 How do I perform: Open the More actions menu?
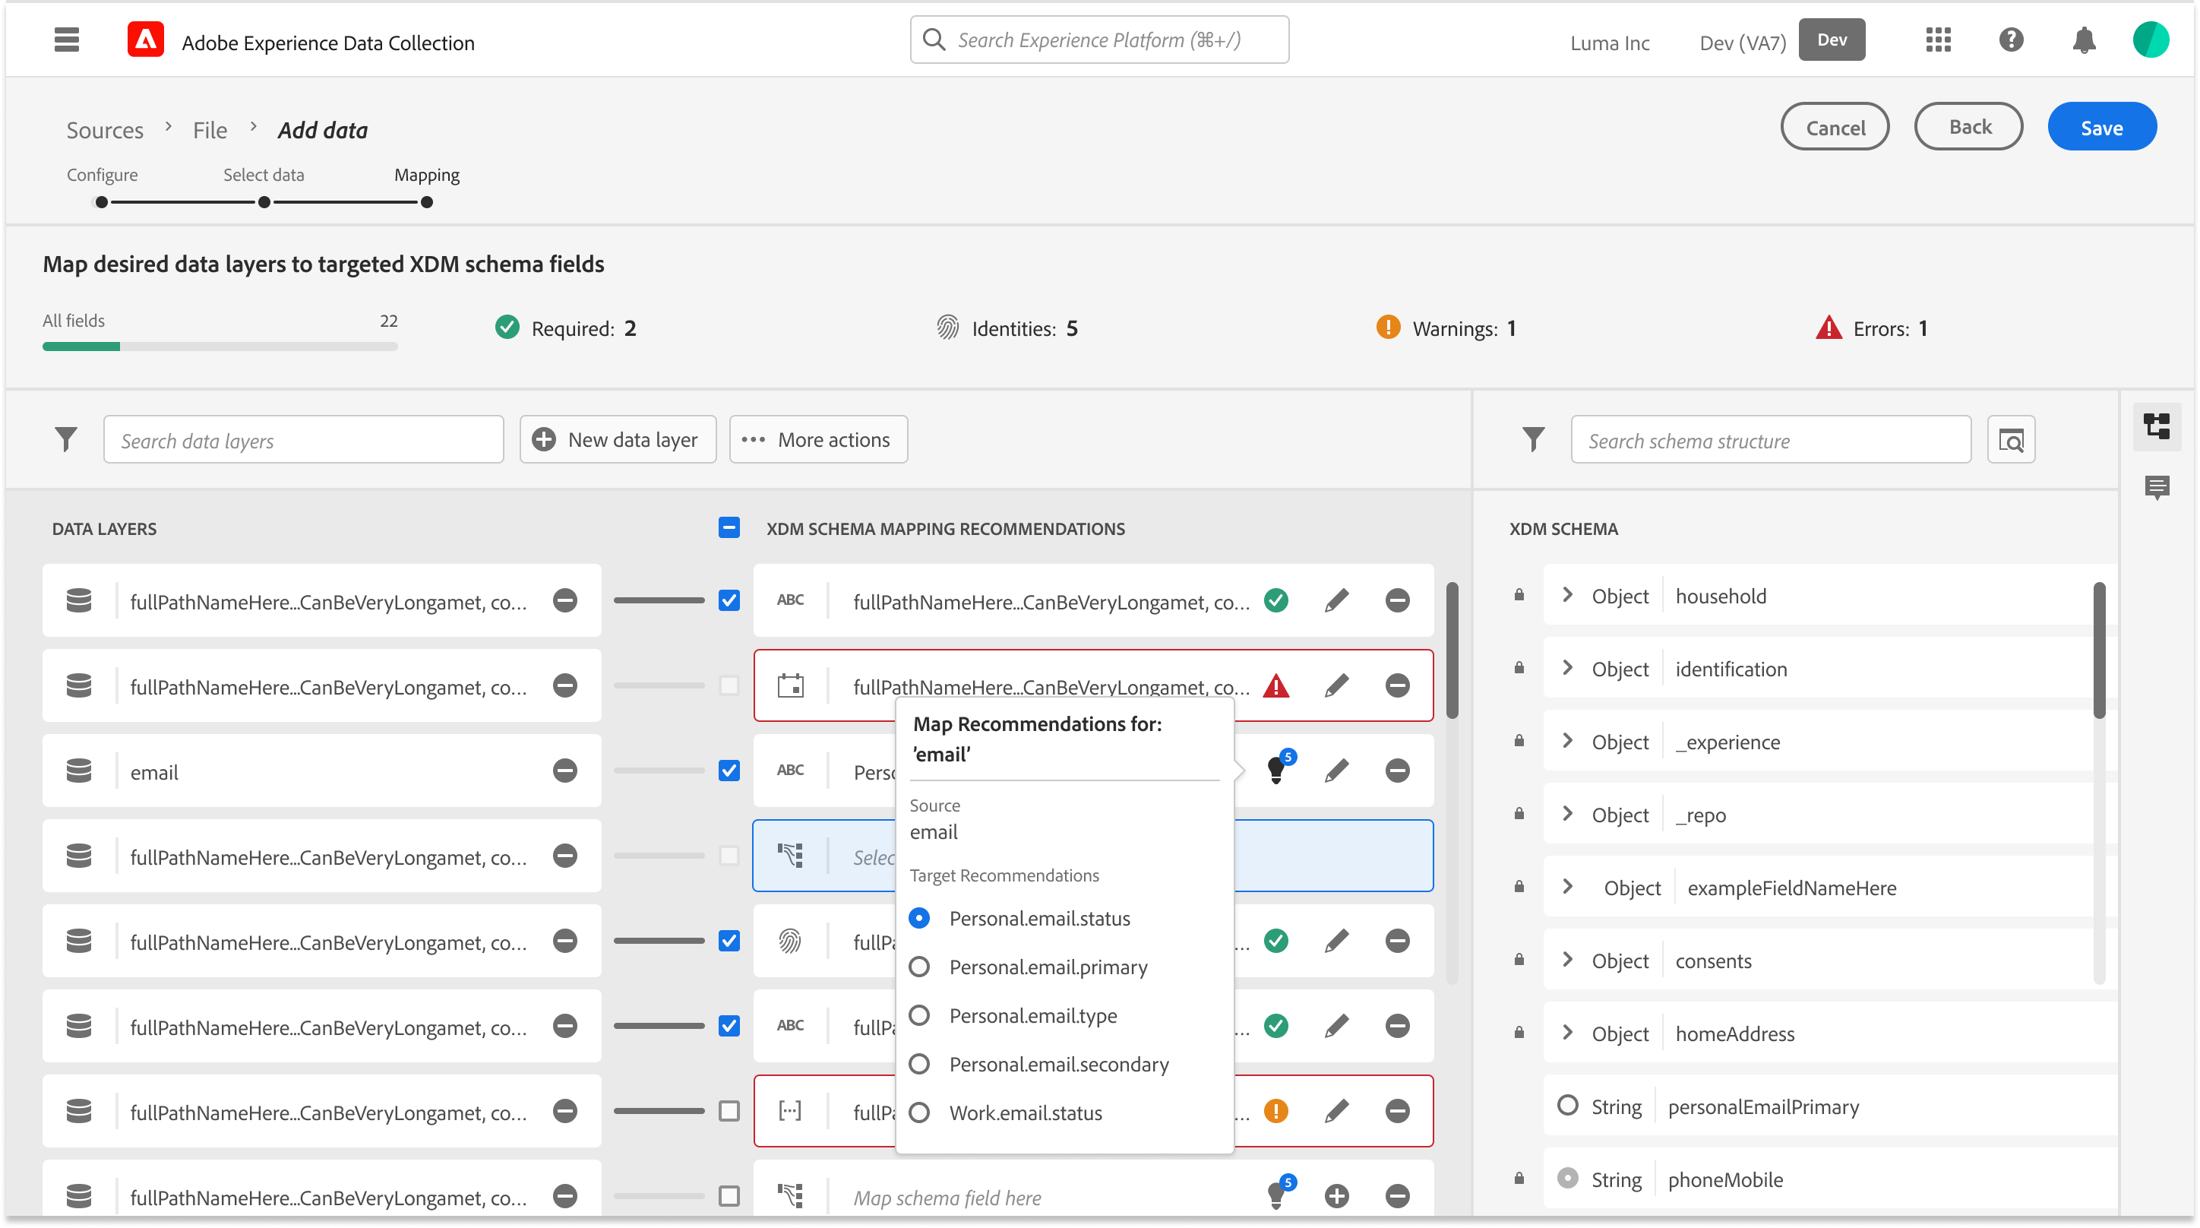tap(817, 439)
